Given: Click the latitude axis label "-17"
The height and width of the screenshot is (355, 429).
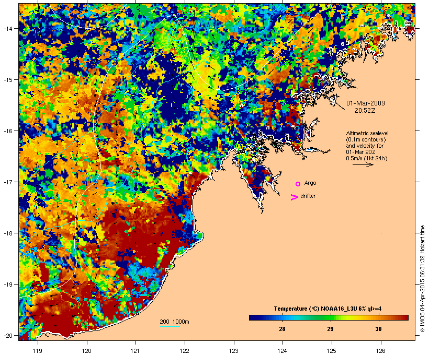Looking at the screenshot, I should point(8,182).
